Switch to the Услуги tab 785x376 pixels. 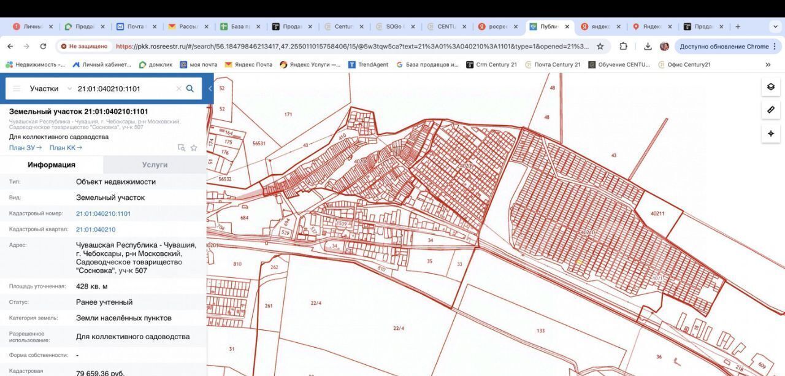(155, 165)
